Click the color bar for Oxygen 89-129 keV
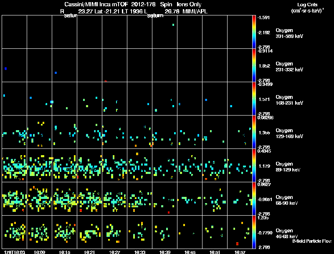 254,165
